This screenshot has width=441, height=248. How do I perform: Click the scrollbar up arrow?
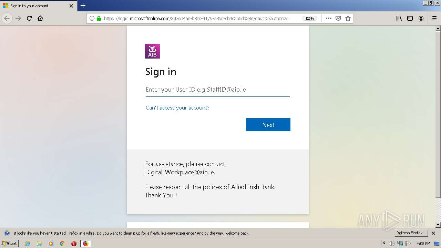coord(438,28)
